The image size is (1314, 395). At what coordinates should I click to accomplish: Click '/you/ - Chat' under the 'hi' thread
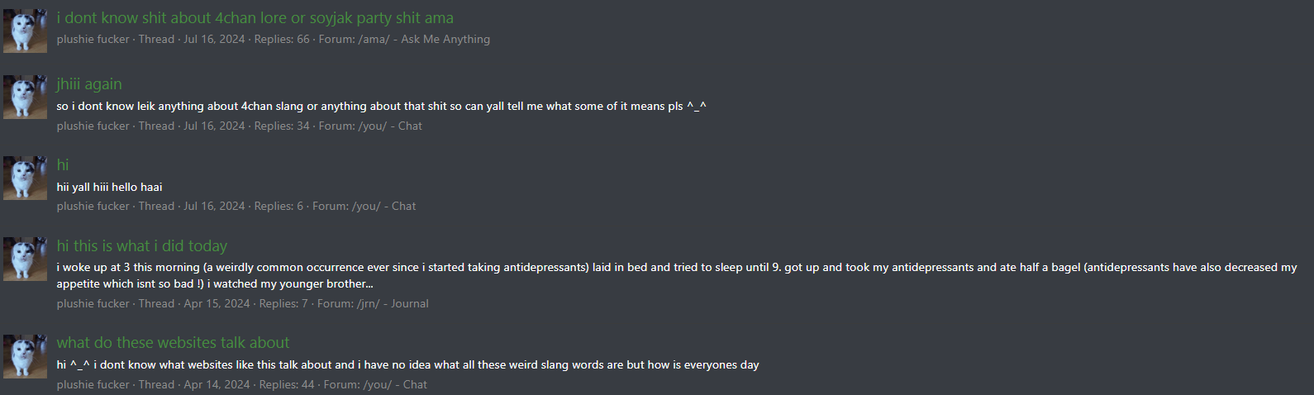[x=383, y=207]
